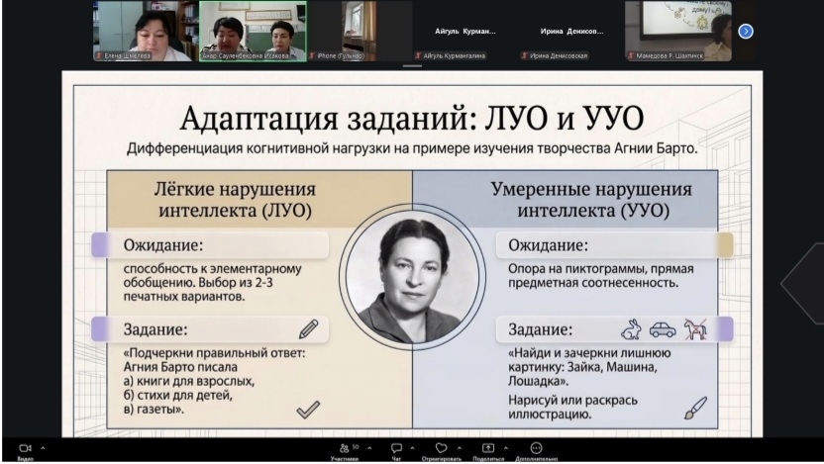The width and height of the screenshot is (824, 464).
Task: Expand the Chat options arrow
Action: (x=412, y=448)
